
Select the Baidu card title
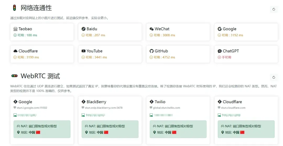click(92, 29)
